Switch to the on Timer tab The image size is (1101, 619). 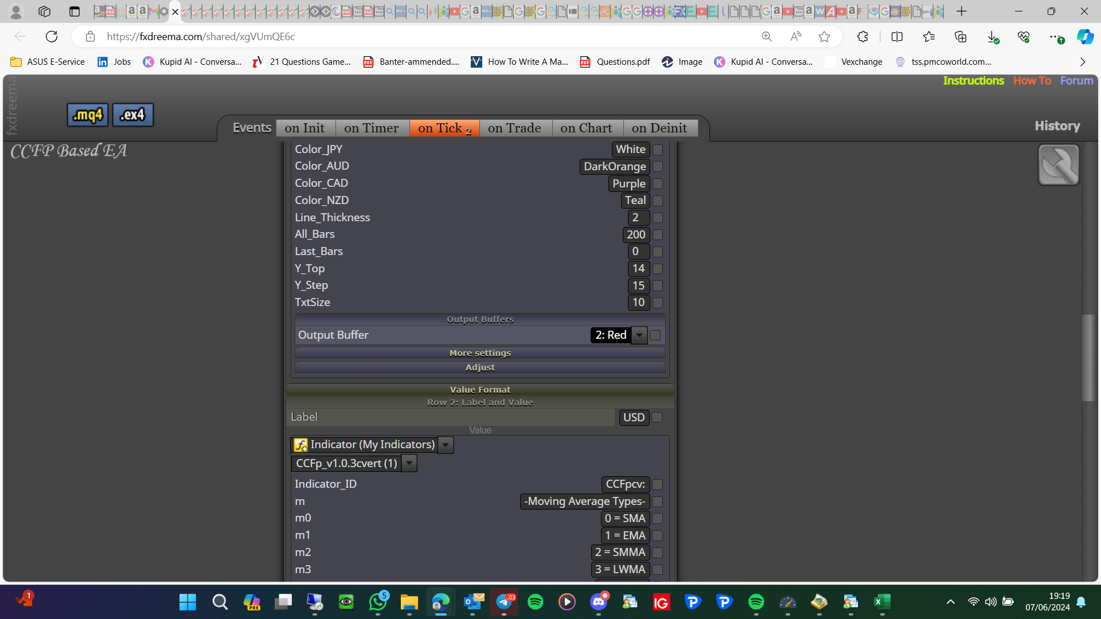point(372,128)
